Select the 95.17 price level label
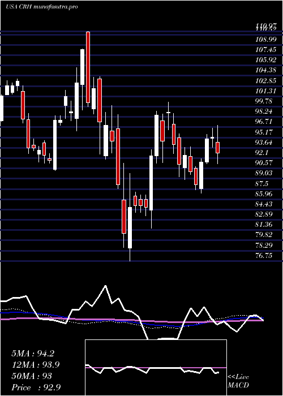Image resolution: width=283 pixels, height=396 pixels. click(x=264, y=132)
